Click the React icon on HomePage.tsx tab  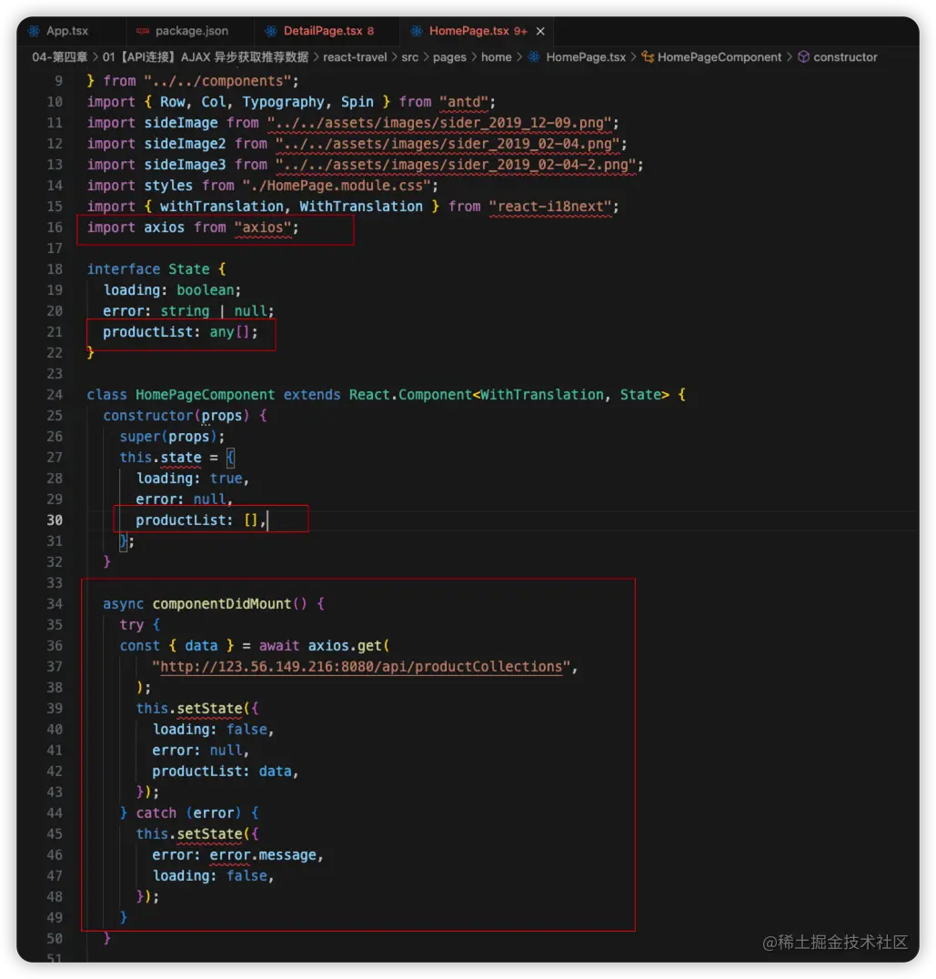[x=417, y=31]
